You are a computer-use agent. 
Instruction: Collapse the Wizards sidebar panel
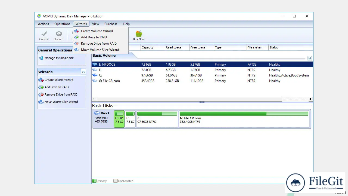(83, 72)
